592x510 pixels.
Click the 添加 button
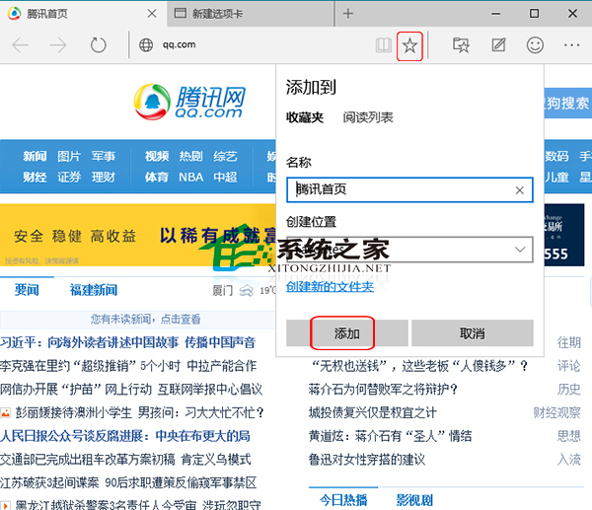coord(347,333)
